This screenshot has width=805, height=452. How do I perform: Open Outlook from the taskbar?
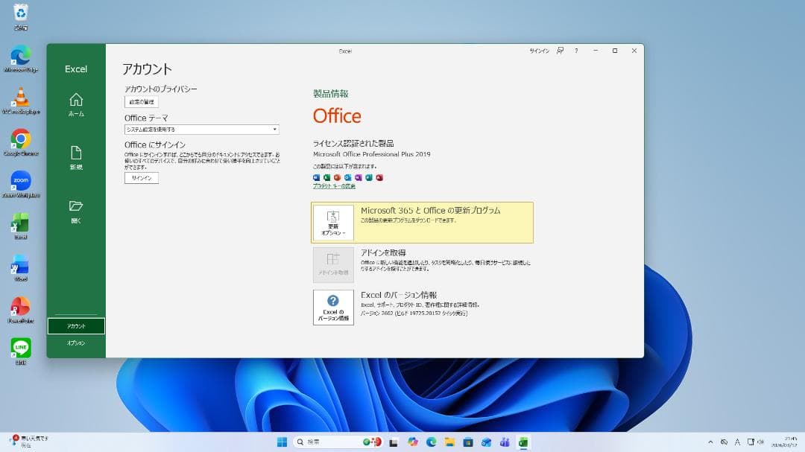point(486,442)
